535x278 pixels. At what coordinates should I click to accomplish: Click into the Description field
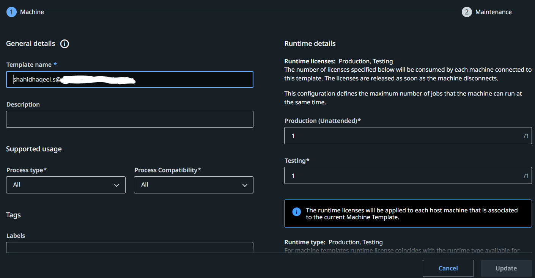pos(130,119)
